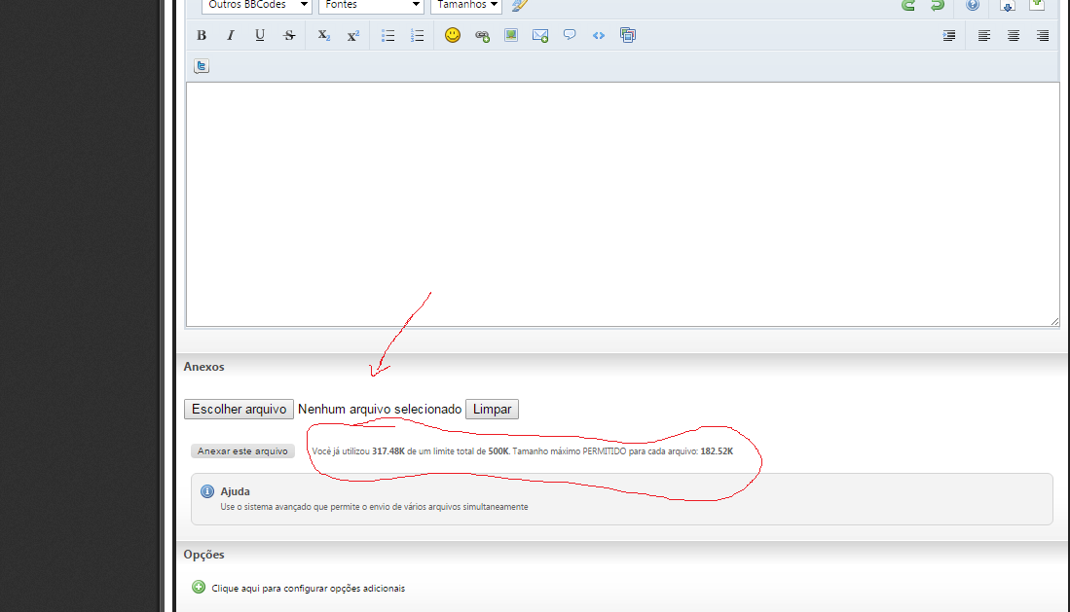Screen dimensions: 1070x612
Task: Open the Outros BBCodes dropdown
Action: 257,5
